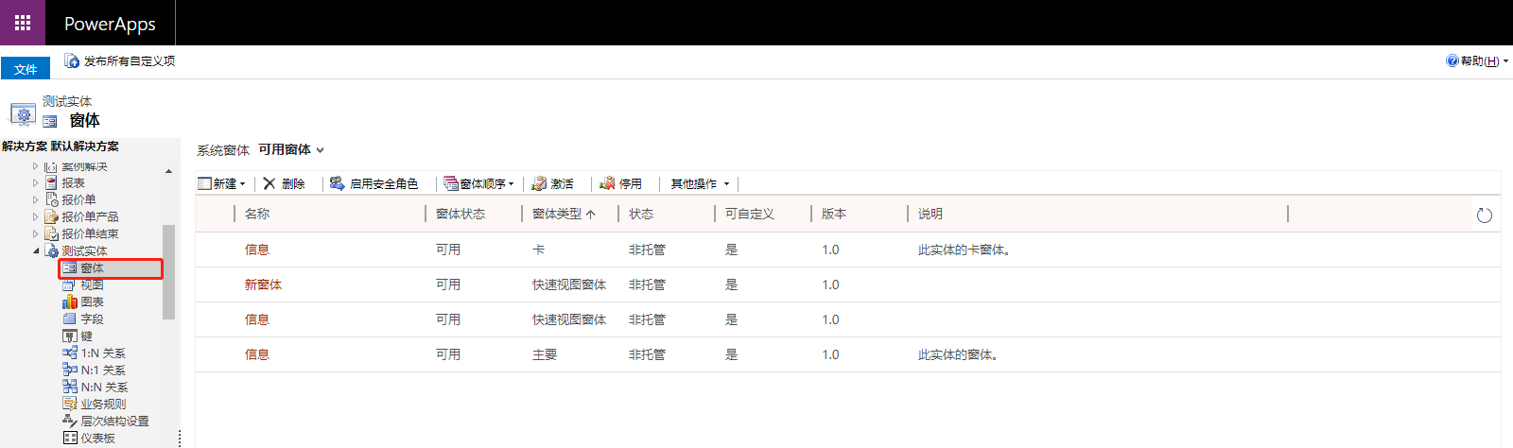Click the 测试实体 gear entity icon in tree
Viewport: 1513px width, 448px height.
pos(52,250)
